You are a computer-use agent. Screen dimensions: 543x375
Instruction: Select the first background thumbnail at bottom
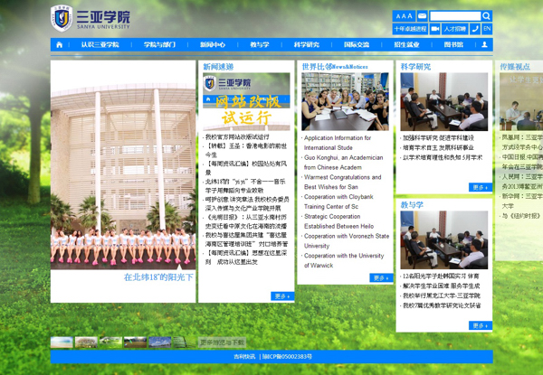click(61, 342)
